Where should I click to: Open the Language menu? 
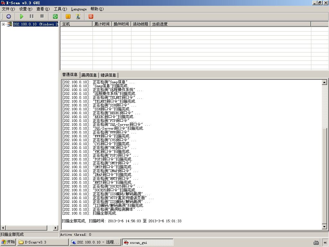tap(79, 9)
